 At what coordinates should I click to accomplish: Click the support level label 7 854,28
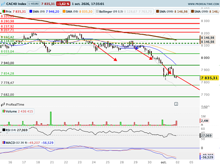(7, 73)
